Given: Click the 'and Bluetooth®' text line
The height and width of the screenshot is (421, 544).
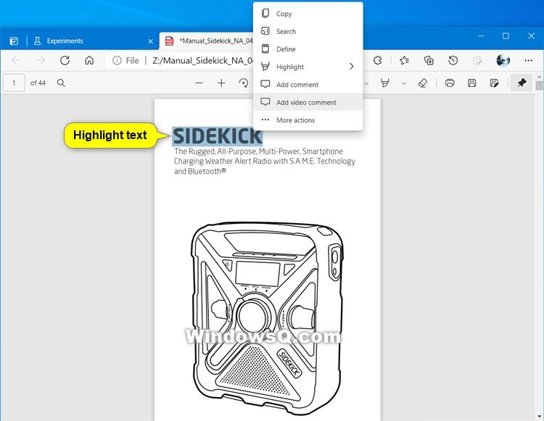Looking at the screenshot, I should pos(200,171).
